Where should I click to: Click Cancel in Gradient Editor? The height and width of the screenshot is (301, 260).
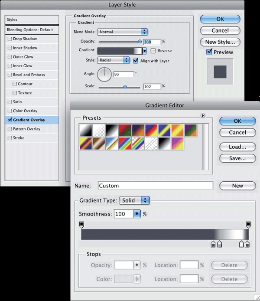tap(237, 132)
